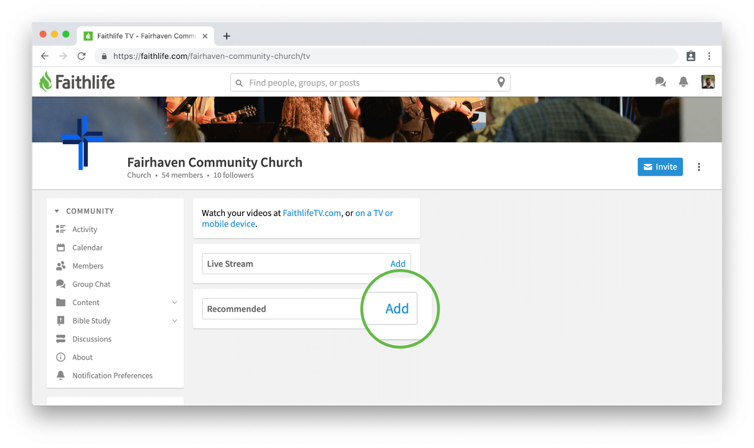Open the group three-dot options menu
The image size is (754, 448).
(x=699, y=167)
